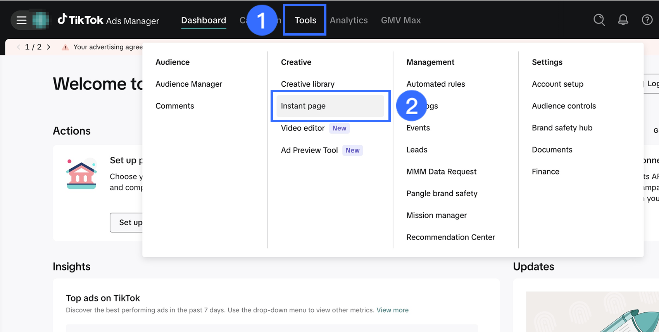Open the hamburger navigation menu
Screen dimensions: 659x332
(x=21, y=20)
